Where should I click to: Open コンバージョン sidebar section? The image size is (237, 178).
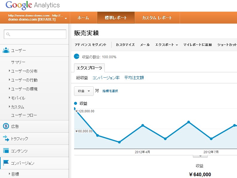[x=34, y=163]
